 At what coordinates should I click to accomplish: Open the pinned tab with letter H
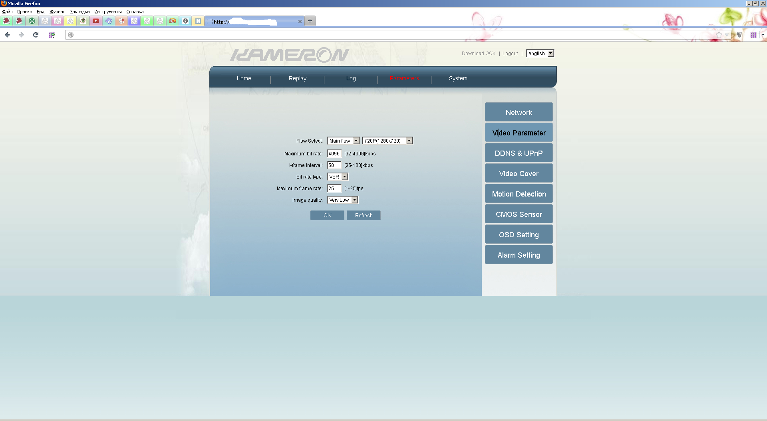198,21
